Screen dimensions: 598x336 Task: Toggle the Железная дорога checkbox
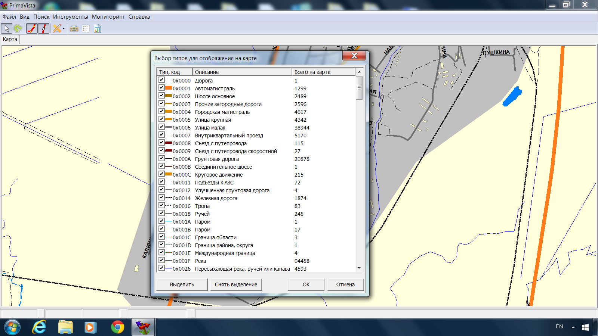[161, 197]
